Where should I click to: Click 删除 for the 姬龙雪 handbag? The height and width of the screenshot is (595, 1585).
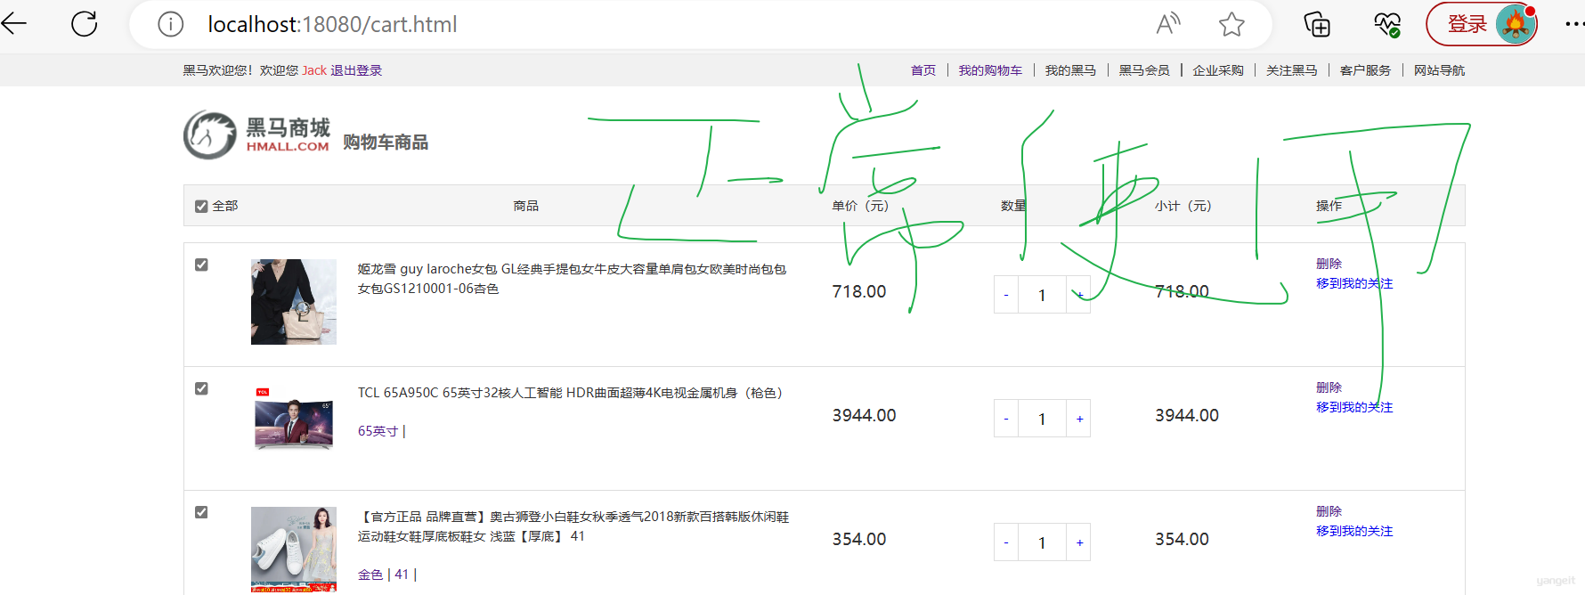pos(1329,264)
